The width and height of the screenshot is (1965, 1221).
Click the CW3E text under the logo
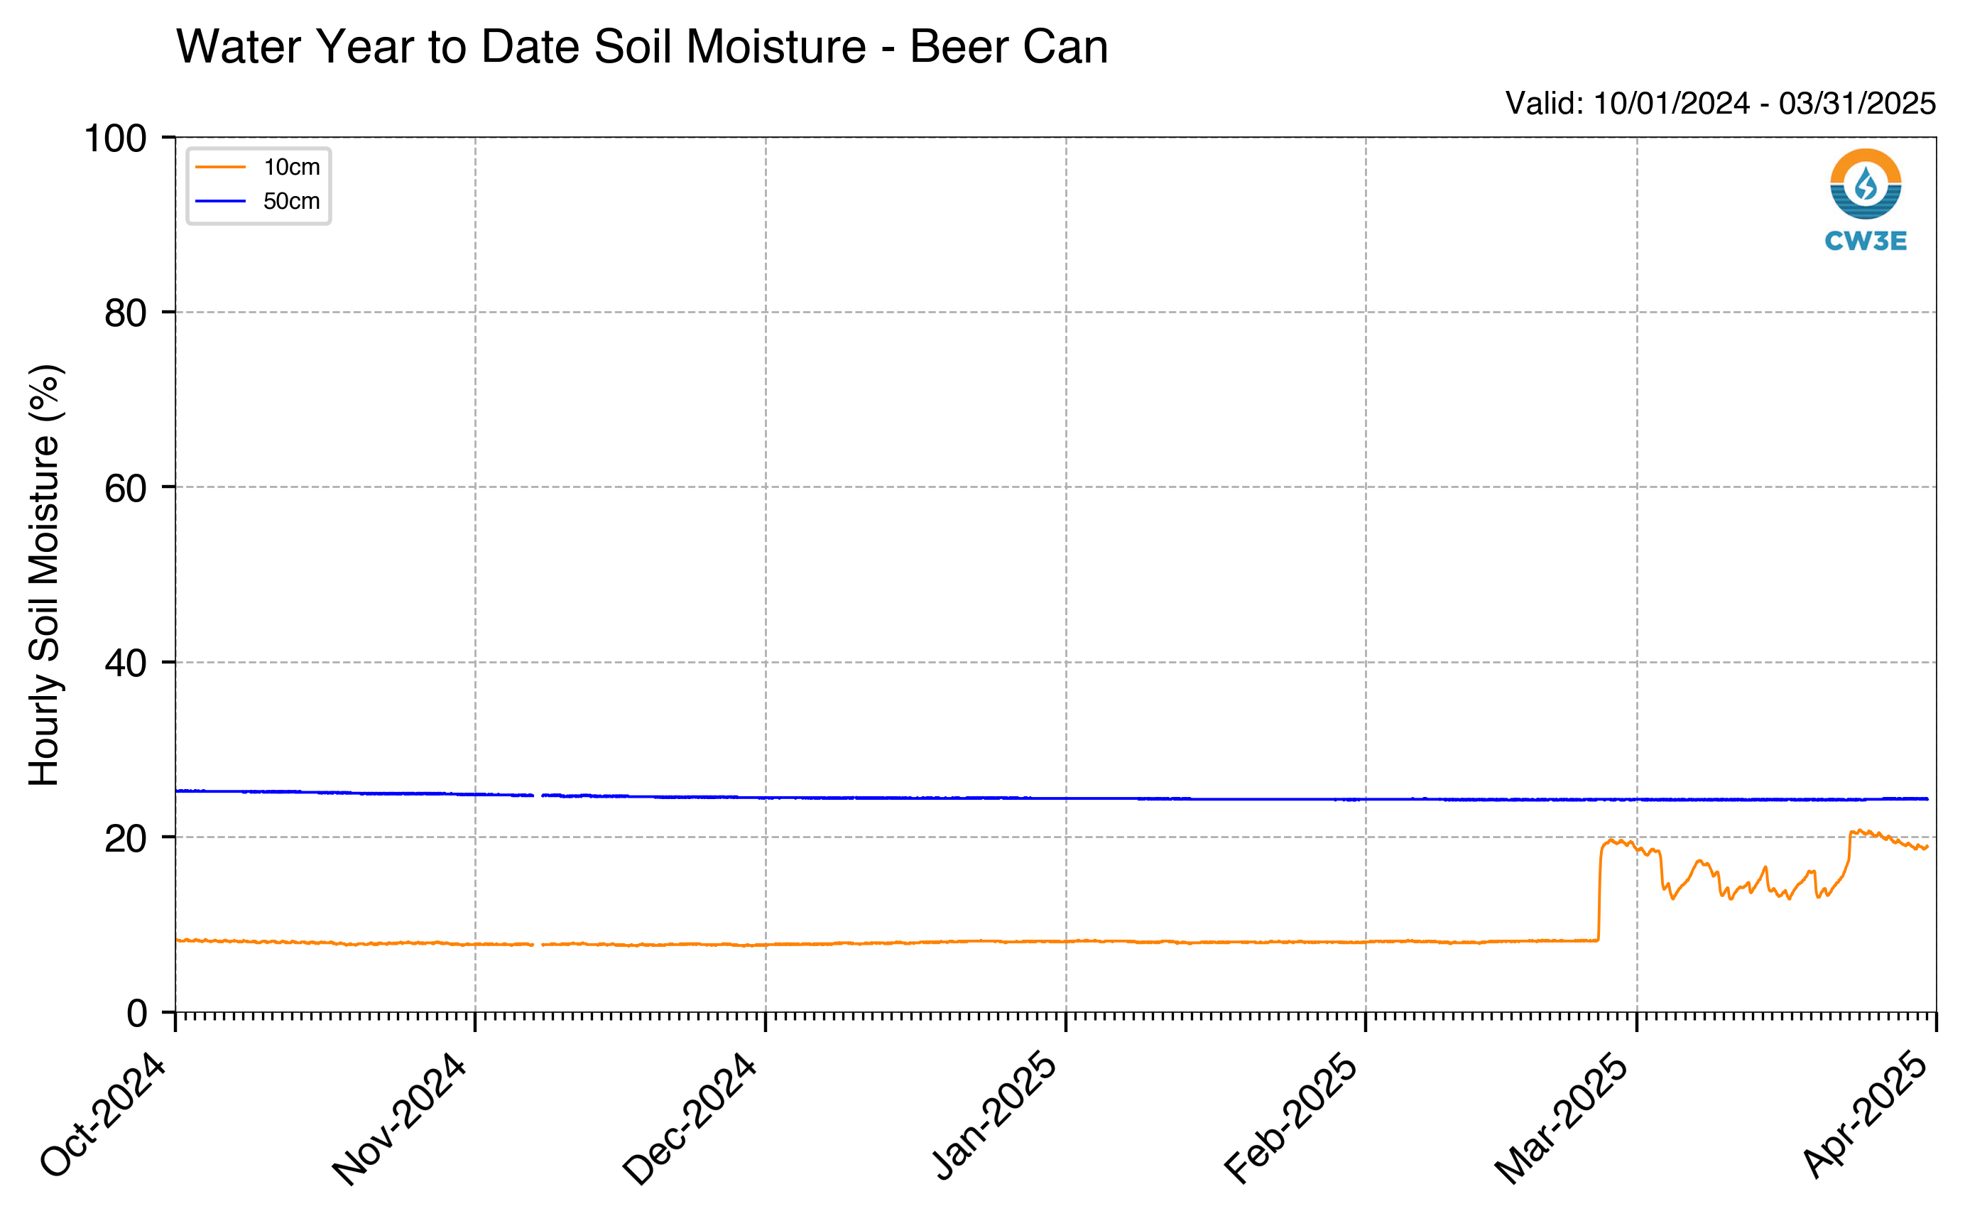pyautogui.click(x=1865, y=241)
